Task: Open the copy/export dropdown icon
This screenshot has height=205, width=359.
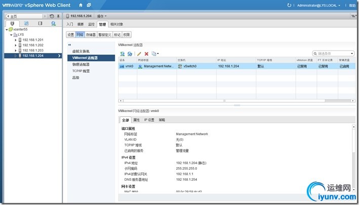Action: click(x=155, y=54)
